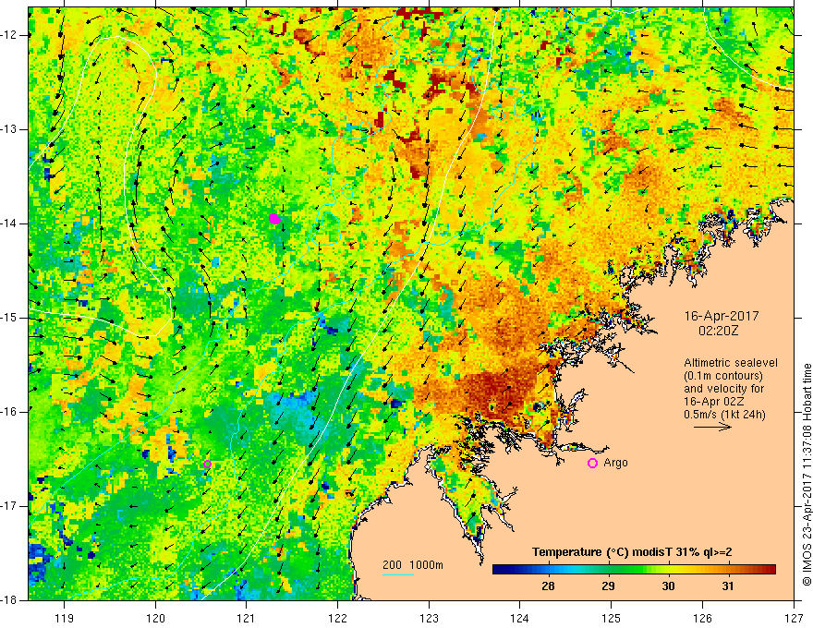This screenshot has width=813, height=628.
Task: Click the 'and velocity for' caption line
Action: [723, 389]
